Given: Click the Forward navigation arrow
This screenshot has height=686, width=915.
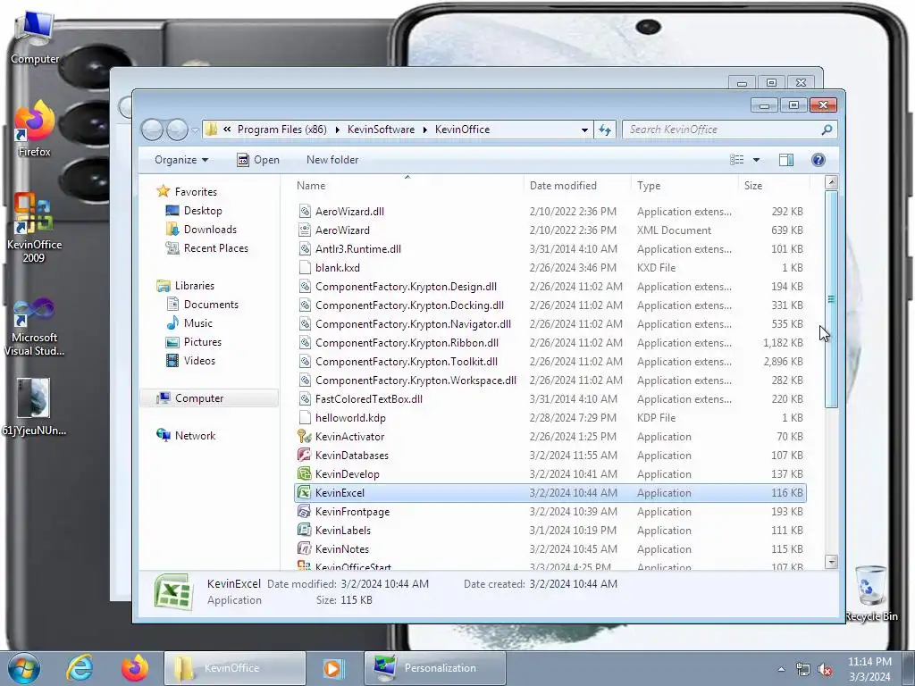Looking at the screenshot, I should (177, 130).
